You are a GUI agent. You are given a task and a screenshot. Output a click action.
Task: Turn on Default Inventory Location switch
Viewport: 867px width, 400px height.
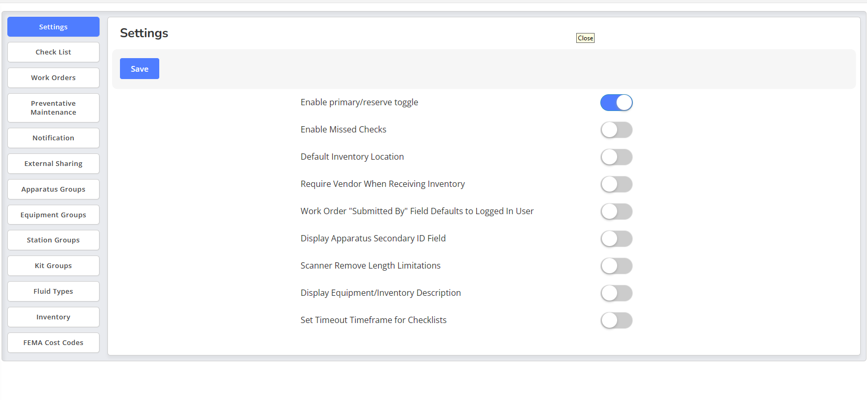coord(617,157)
